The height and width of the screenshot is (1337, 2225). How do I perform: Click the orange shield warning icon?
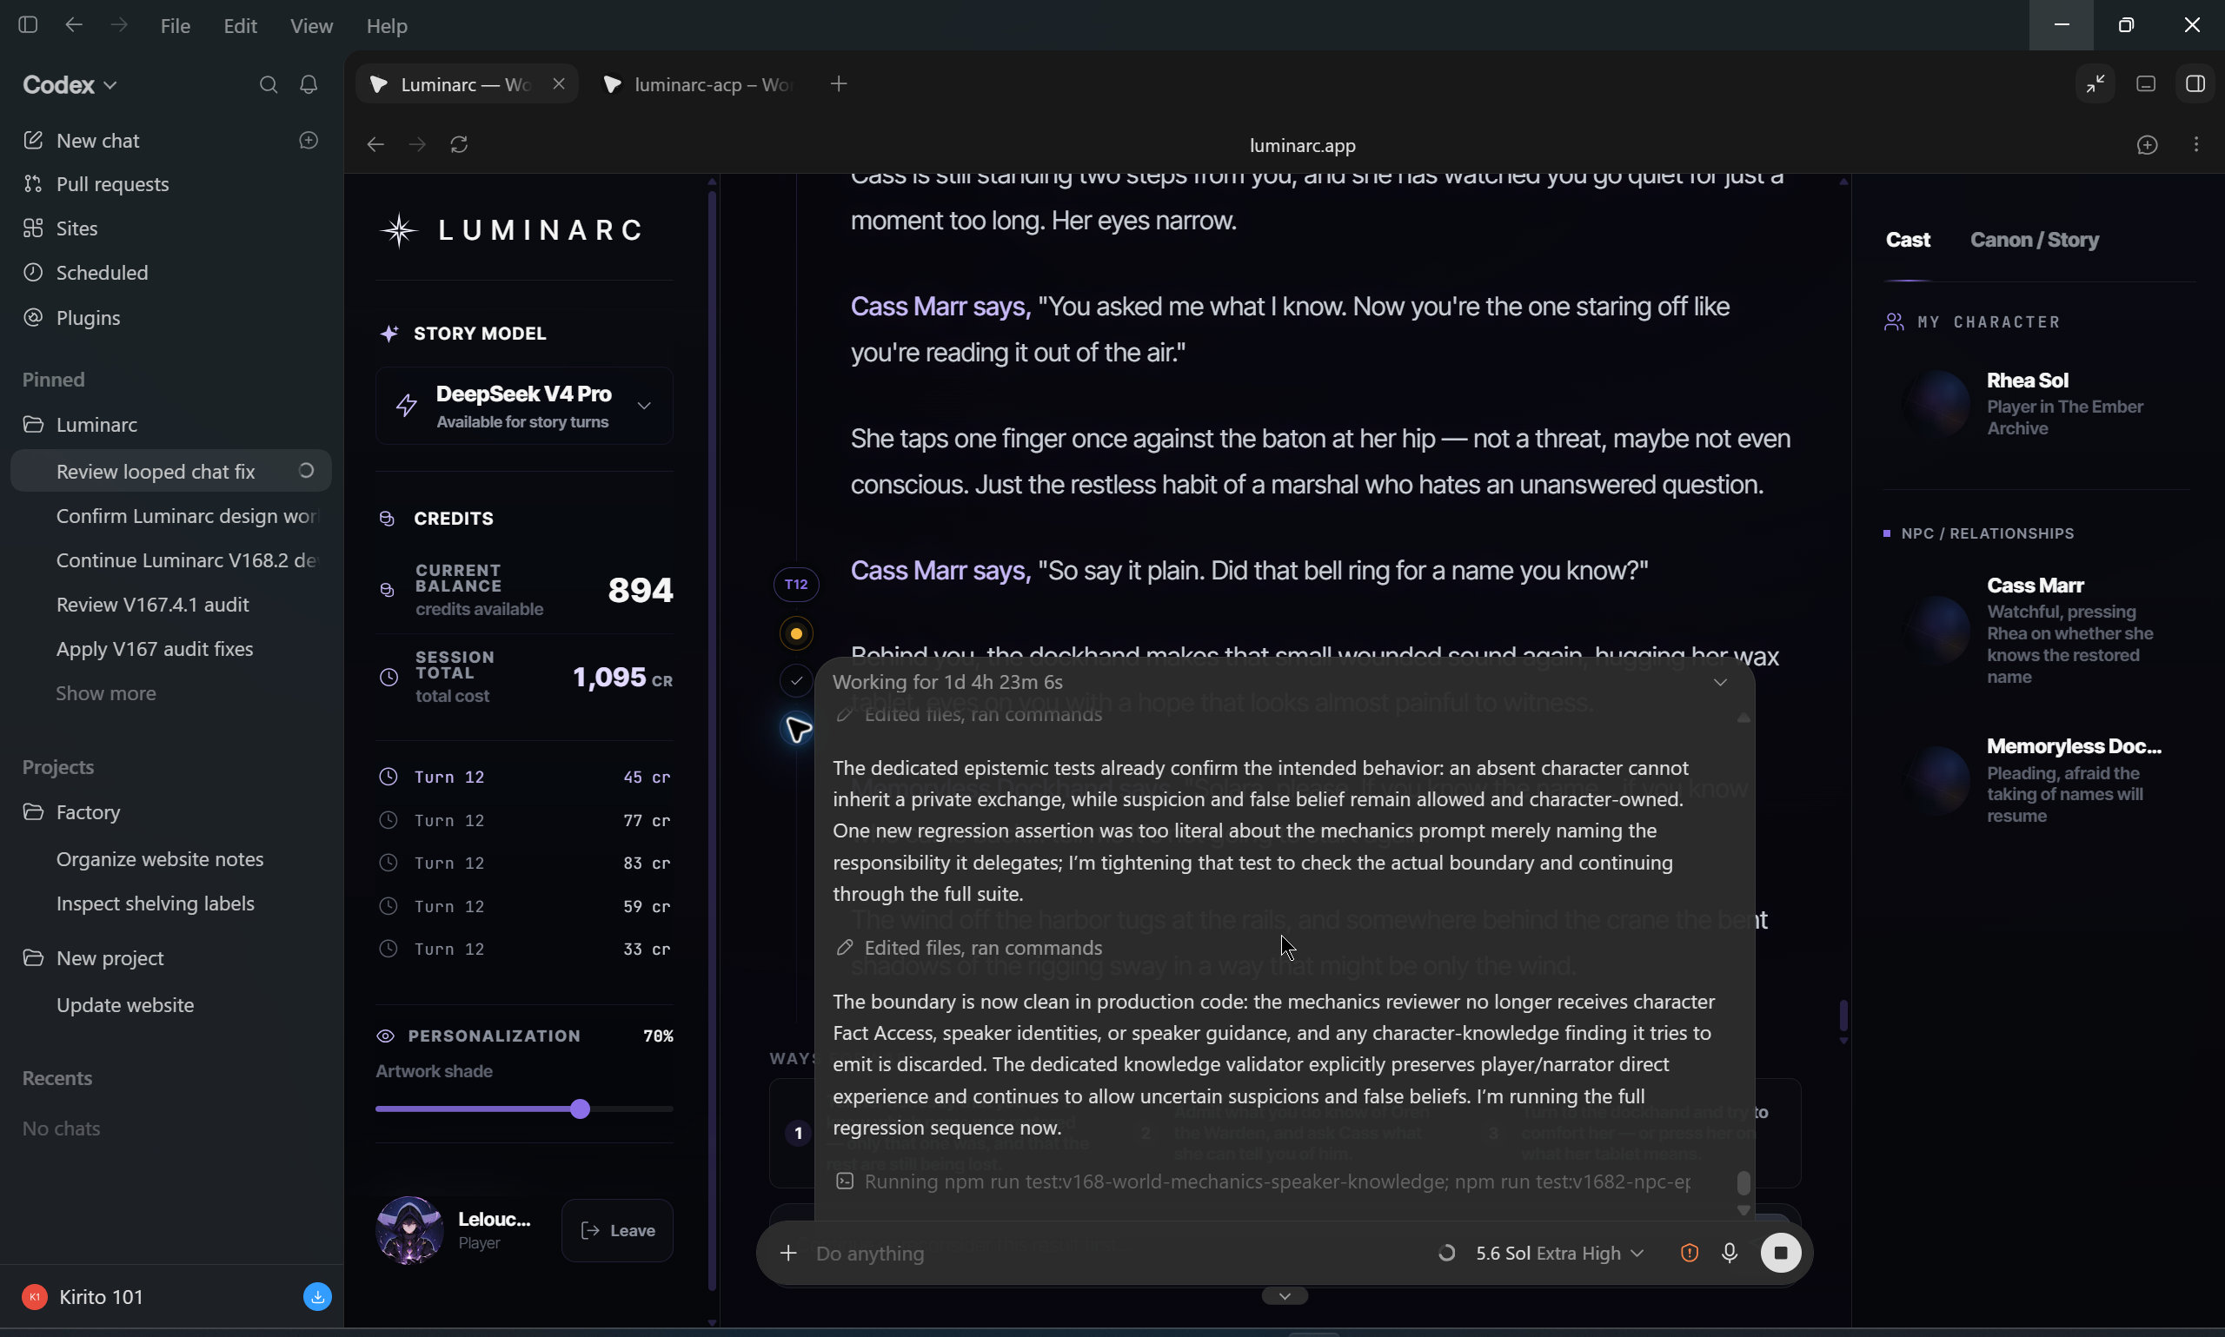point(1690,1254)
